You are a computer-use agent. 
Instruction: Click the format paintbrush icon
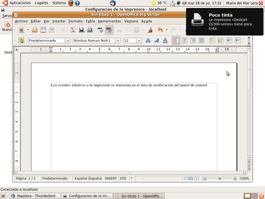[150, 30]
